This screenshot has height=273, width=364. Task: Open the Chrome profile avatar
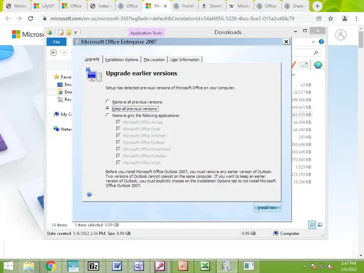[x=345, y=18]
